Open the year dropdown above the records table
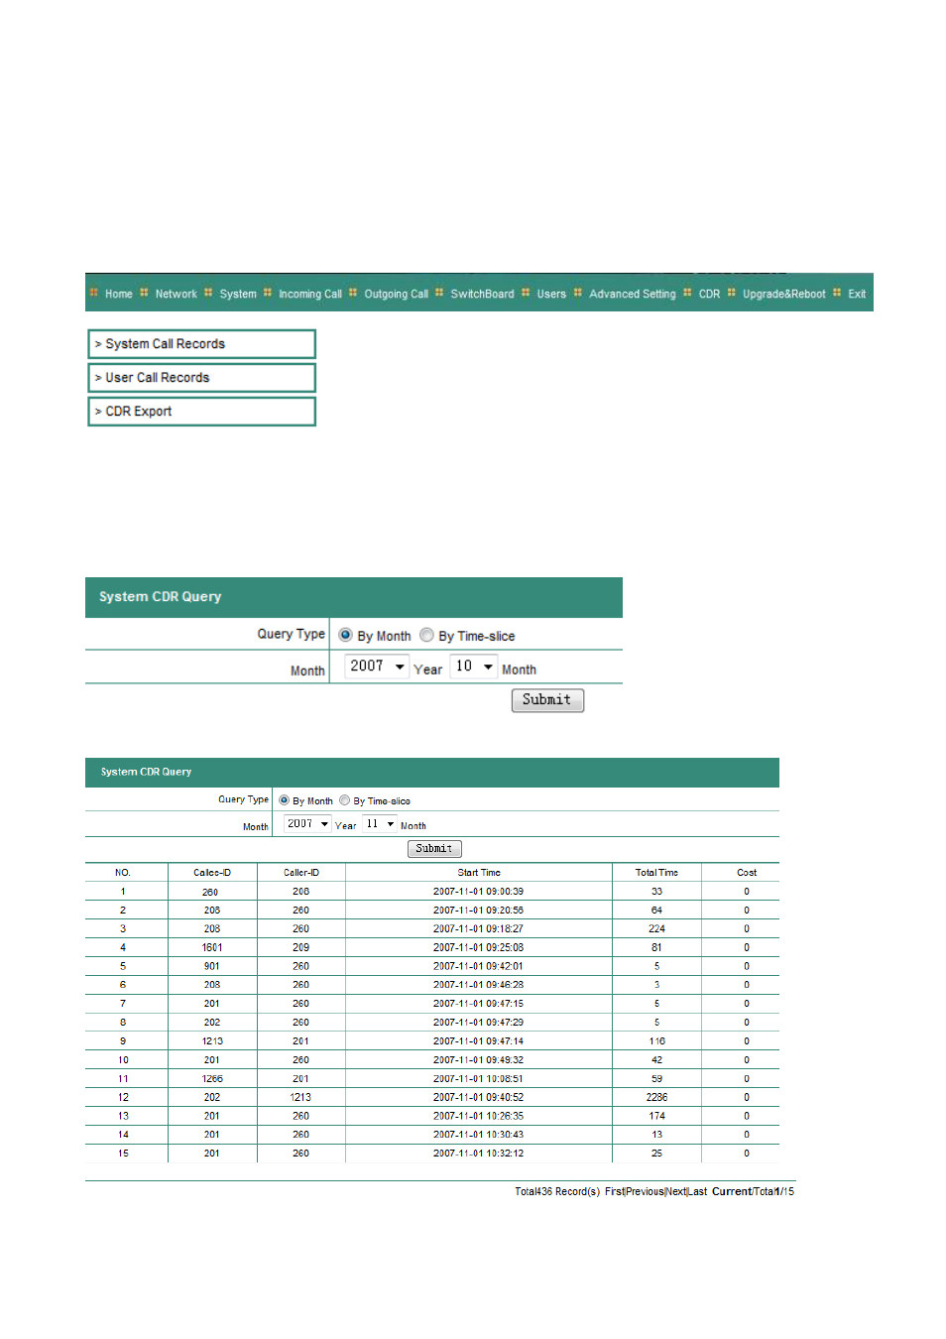Viewport: 946px width, 1339px height. (x=307, y=824)
